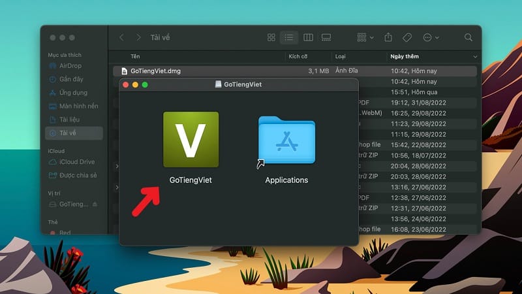The width and height of the screenshot is (522, 294).
Task: Open the group-by dropdown in toolbar
Action: click(x=365, y=38)
